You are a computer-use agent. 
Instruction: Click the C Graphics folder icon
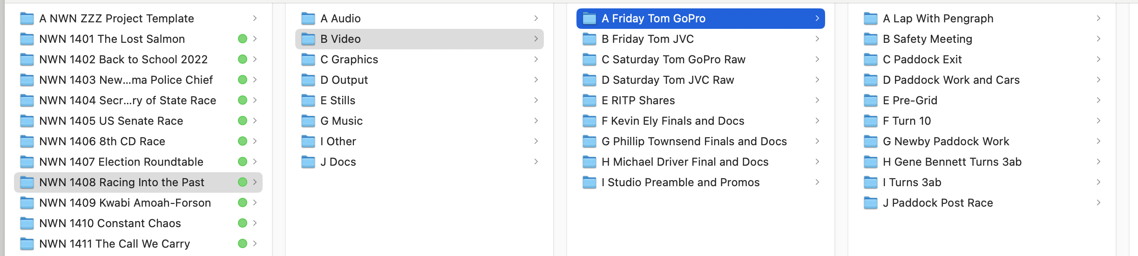point(308,60)
